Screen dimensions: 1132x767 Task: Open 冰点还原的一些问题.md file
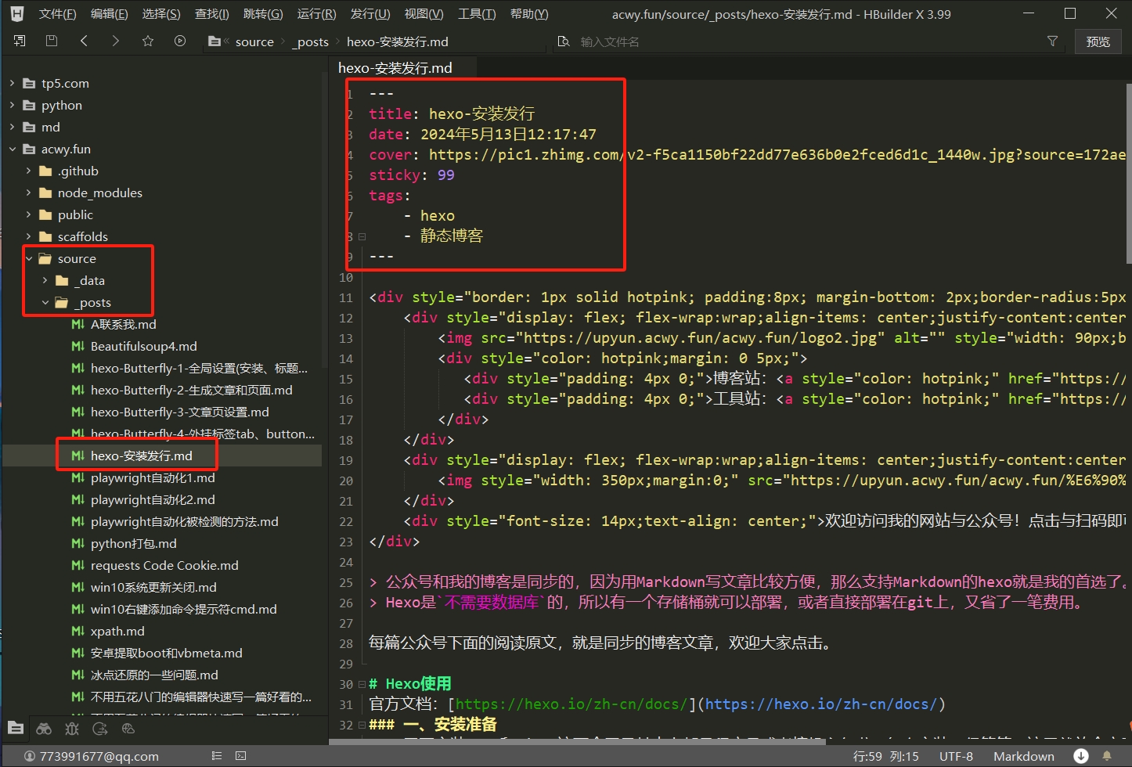tap(154, 675)
